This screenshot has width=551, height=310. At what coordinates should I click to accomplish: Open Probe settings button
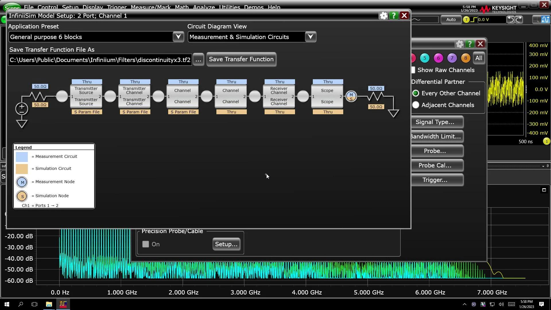437,151
